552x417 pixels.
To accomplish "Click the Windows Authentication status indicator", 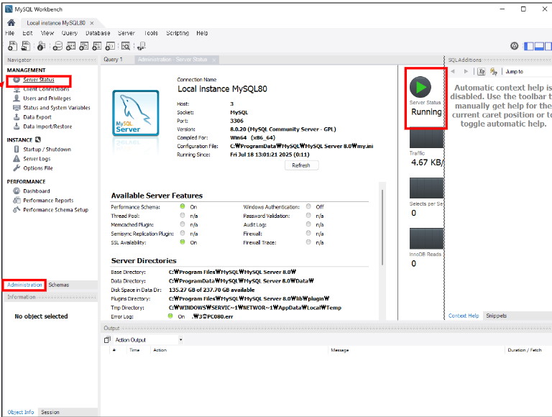I will 308,206.
